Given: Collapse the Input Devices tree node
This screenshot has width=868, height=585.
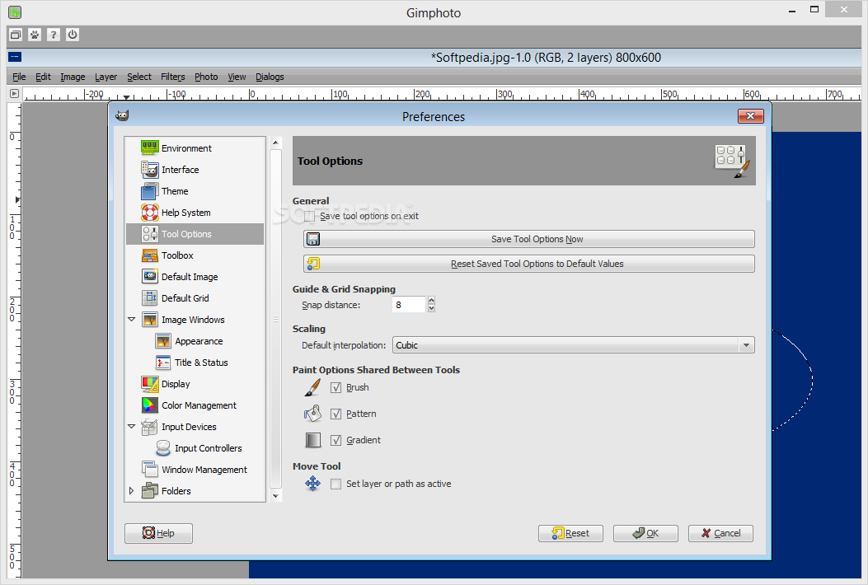Looking at the screenshot, I should click(132, 426).
